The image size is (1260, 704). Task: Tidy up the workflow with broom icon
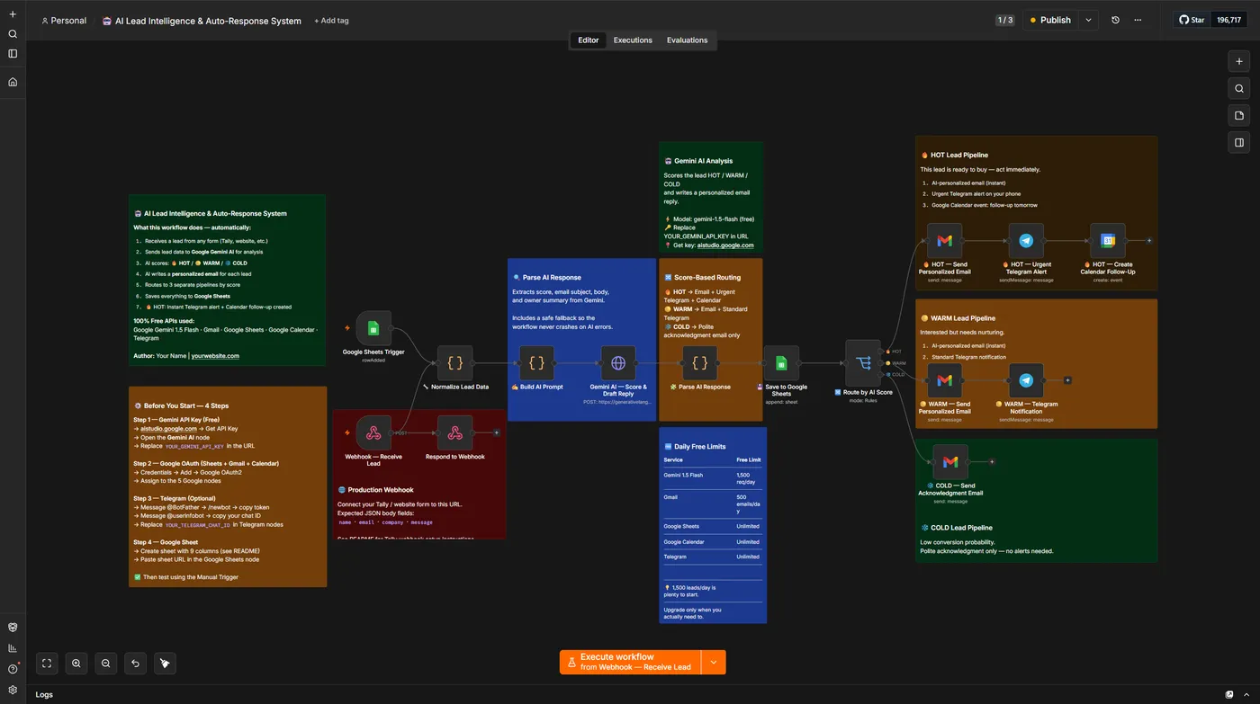(165, 664)
